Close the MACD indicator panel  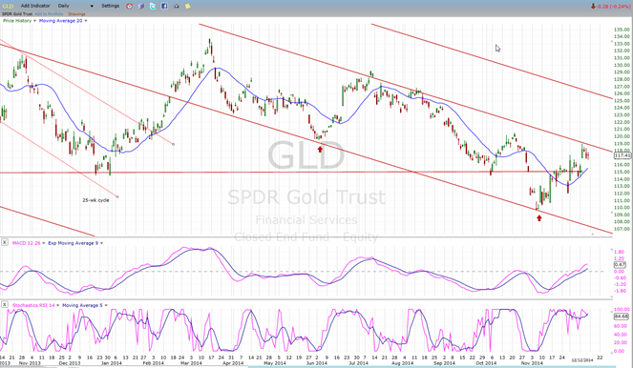tap(4, 243)
